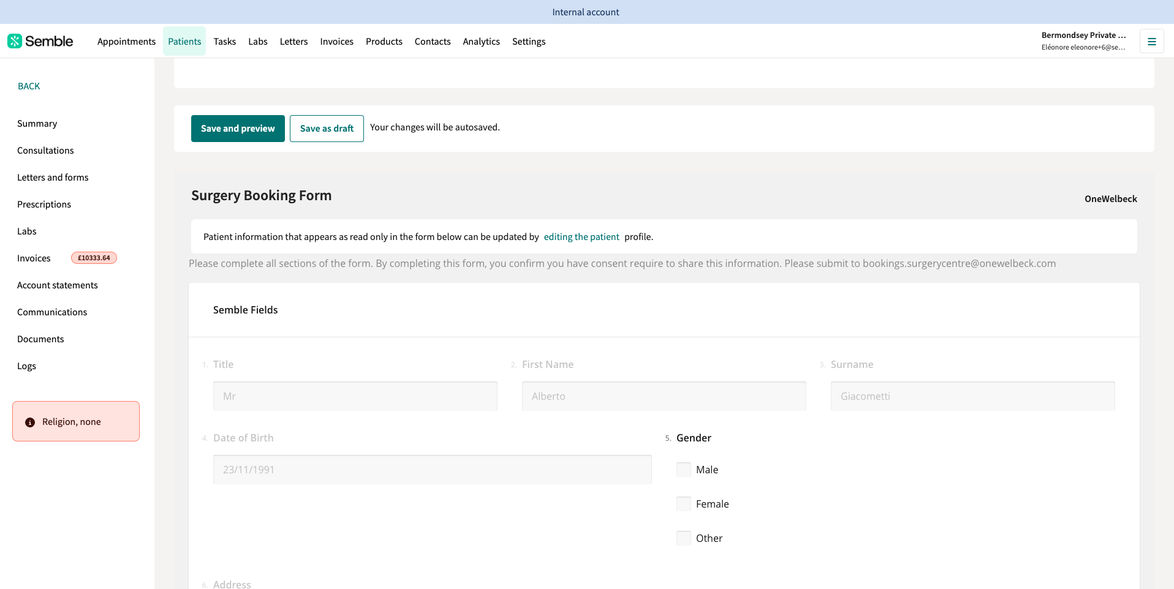The image size is (1174, 589).
Task: Click the invoices balance badge £10333.64
Action: pos(94,258)
